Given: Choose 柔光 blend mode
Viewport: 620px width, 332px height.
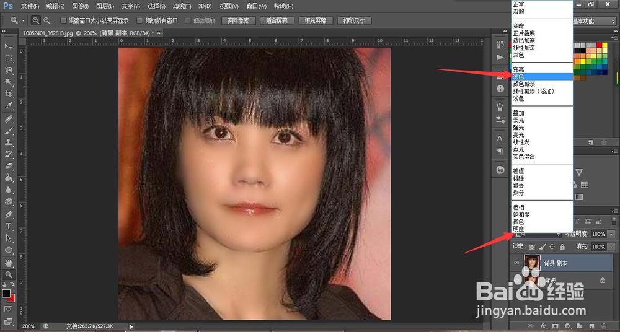Looking at the screenshot, I should point(542,120).
